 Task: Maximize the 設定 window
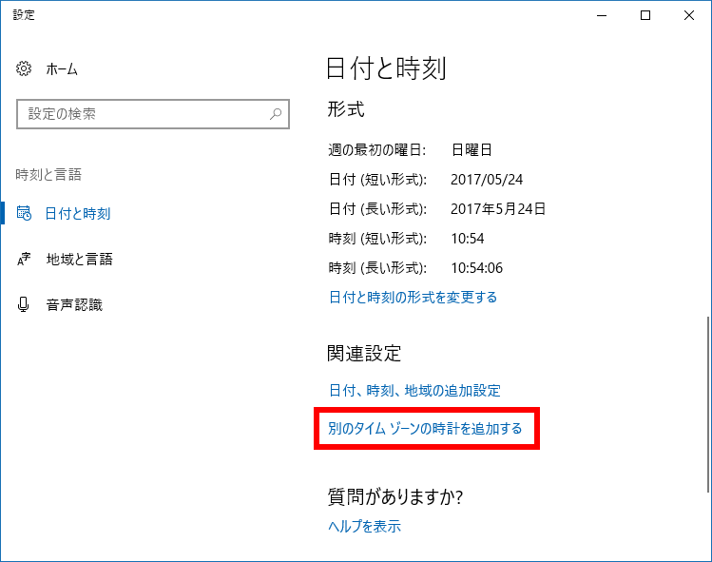645,15
